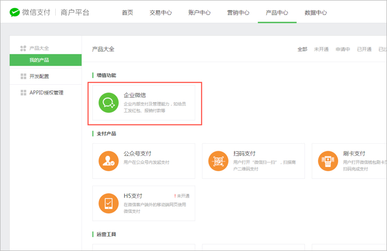Select 我的产品 in the sidebar
The height and width of the screenshot is (251, 387).
click(x=45, y=60)
